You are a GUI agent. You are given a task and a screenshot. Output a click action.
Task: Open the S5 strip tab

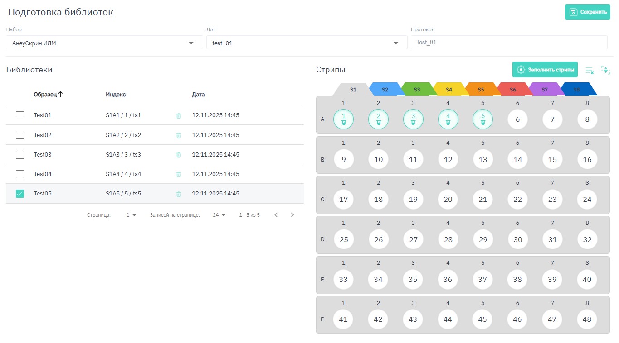481,90
